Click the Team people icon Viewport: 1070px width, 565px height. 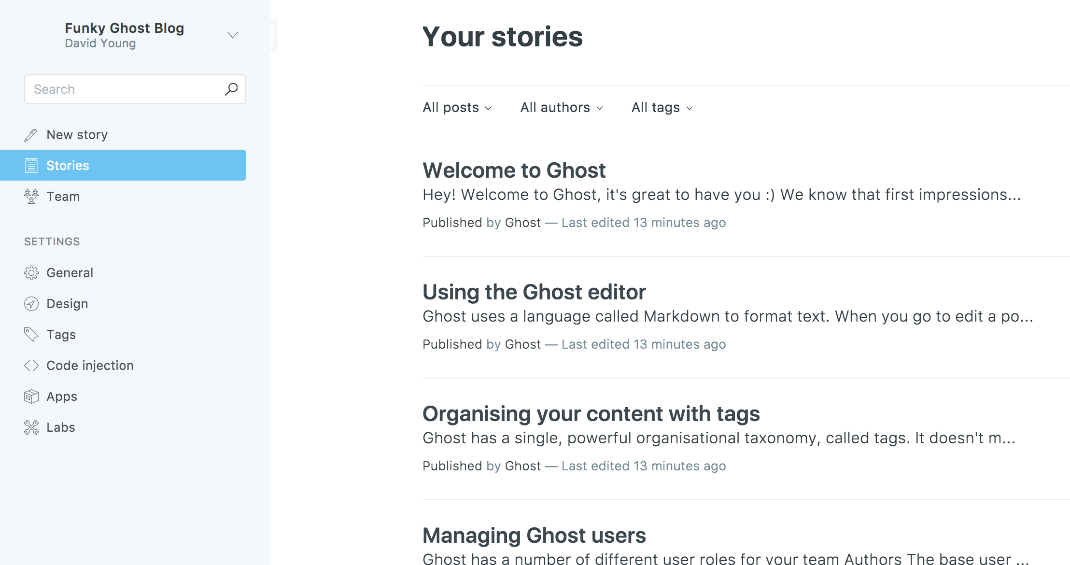coord(31,197)
